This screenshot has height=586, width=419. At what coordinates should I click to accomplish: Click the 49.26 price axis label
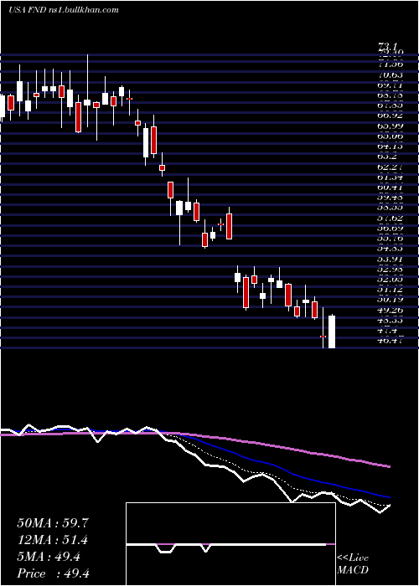coord(391,310)
